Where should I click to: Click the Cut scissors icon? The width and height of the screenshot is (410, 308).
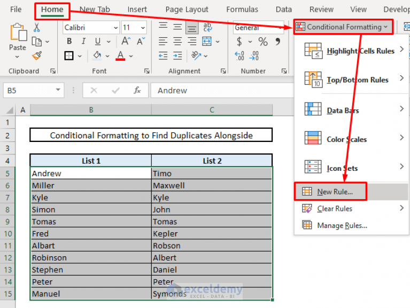coord(36,27)
